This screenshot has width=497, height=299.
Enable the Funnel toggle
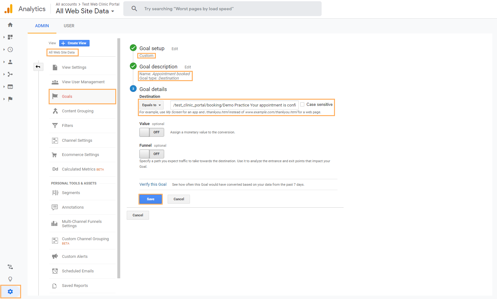pos(152,154)
